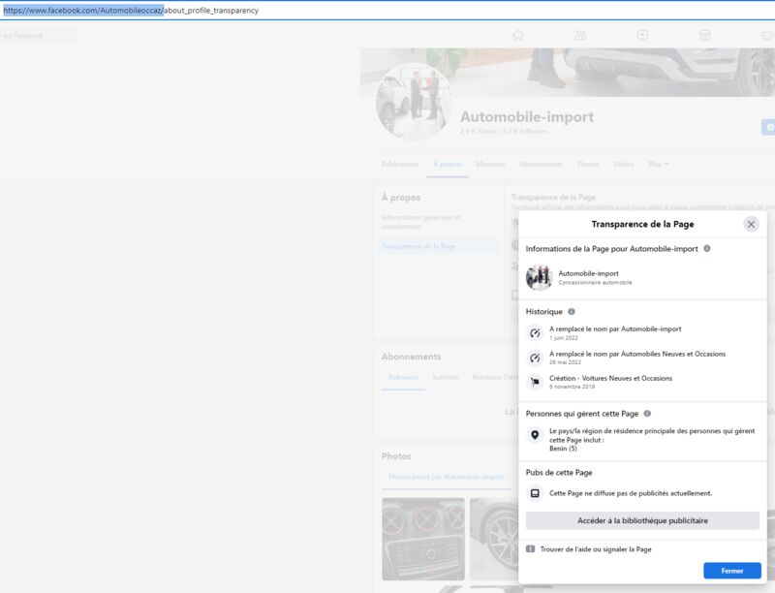Click the date '26 mai 2022'
This screenshot has width=775, height=593.
coord(565,362)
